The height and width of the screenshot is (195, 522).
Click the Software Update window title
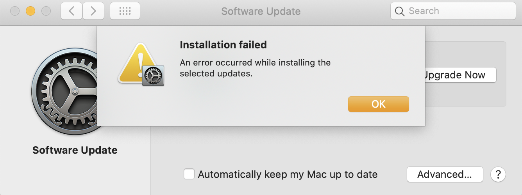coord(261,11)
